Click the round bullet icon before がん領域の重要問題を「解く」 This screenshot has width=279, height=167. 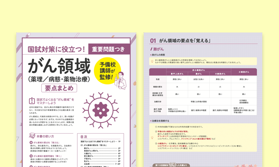pos(31,156)
